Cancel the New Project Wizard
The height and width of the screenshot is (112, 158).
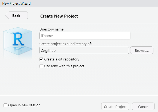tap(143, 106)
